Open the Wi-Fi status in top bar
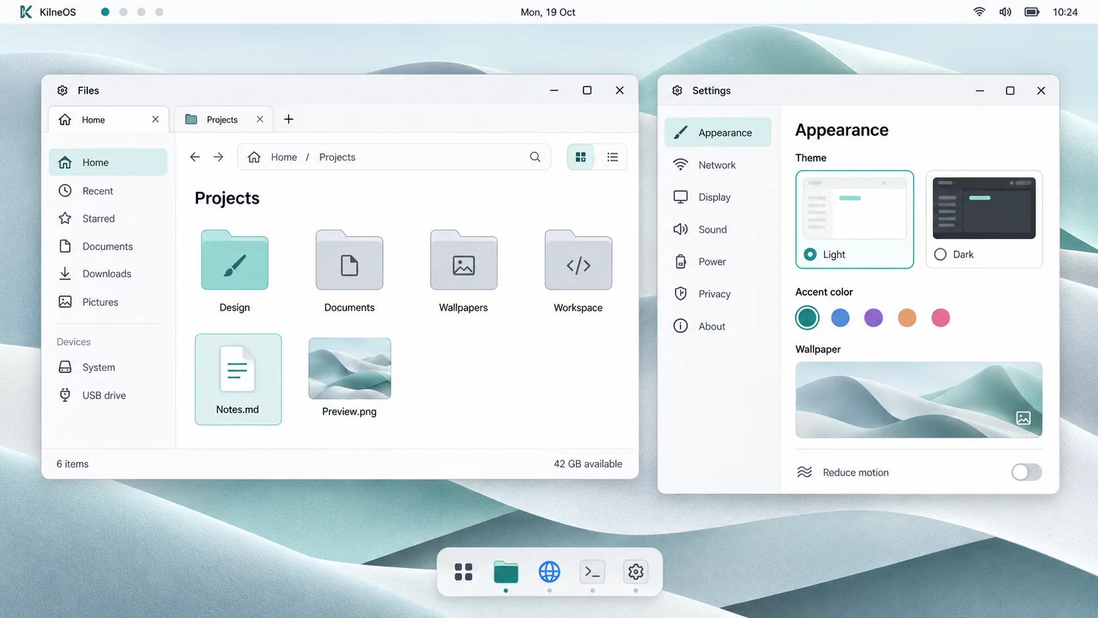 (979, 12)
